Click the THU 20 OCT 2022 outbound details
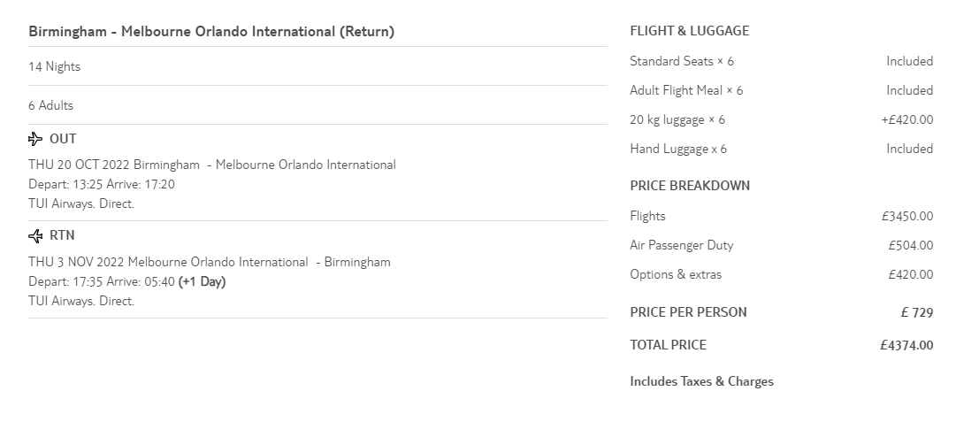 (x=212, y=165)
